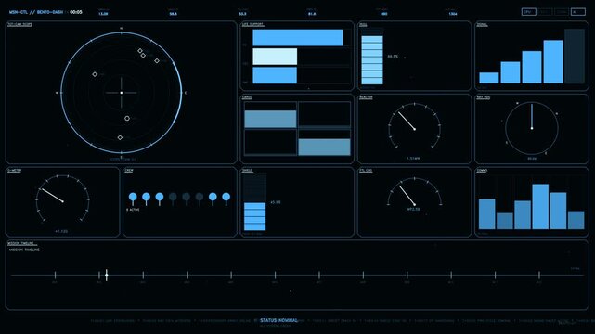Screen dimensions: 595x334
Task: Select the sixth crew pin, dimmed
Action: pyautogui.click(x=200, y=199)
